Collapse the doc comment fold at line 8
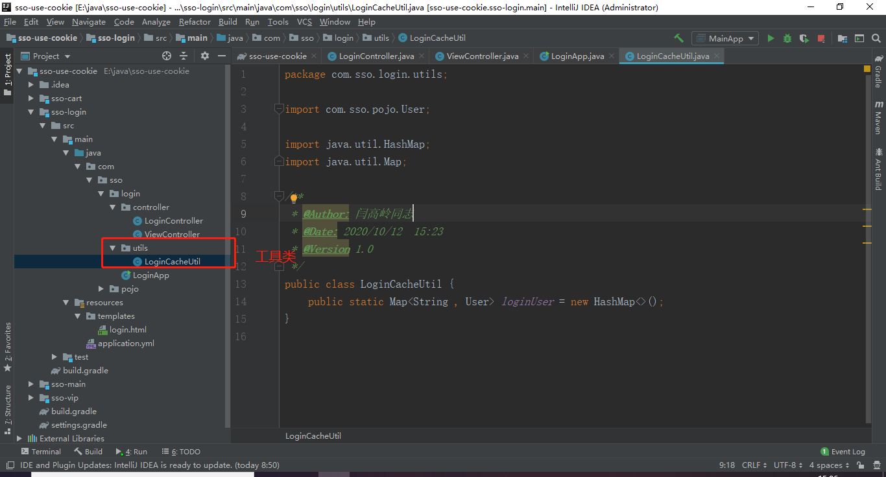 (x=278, y=196)
